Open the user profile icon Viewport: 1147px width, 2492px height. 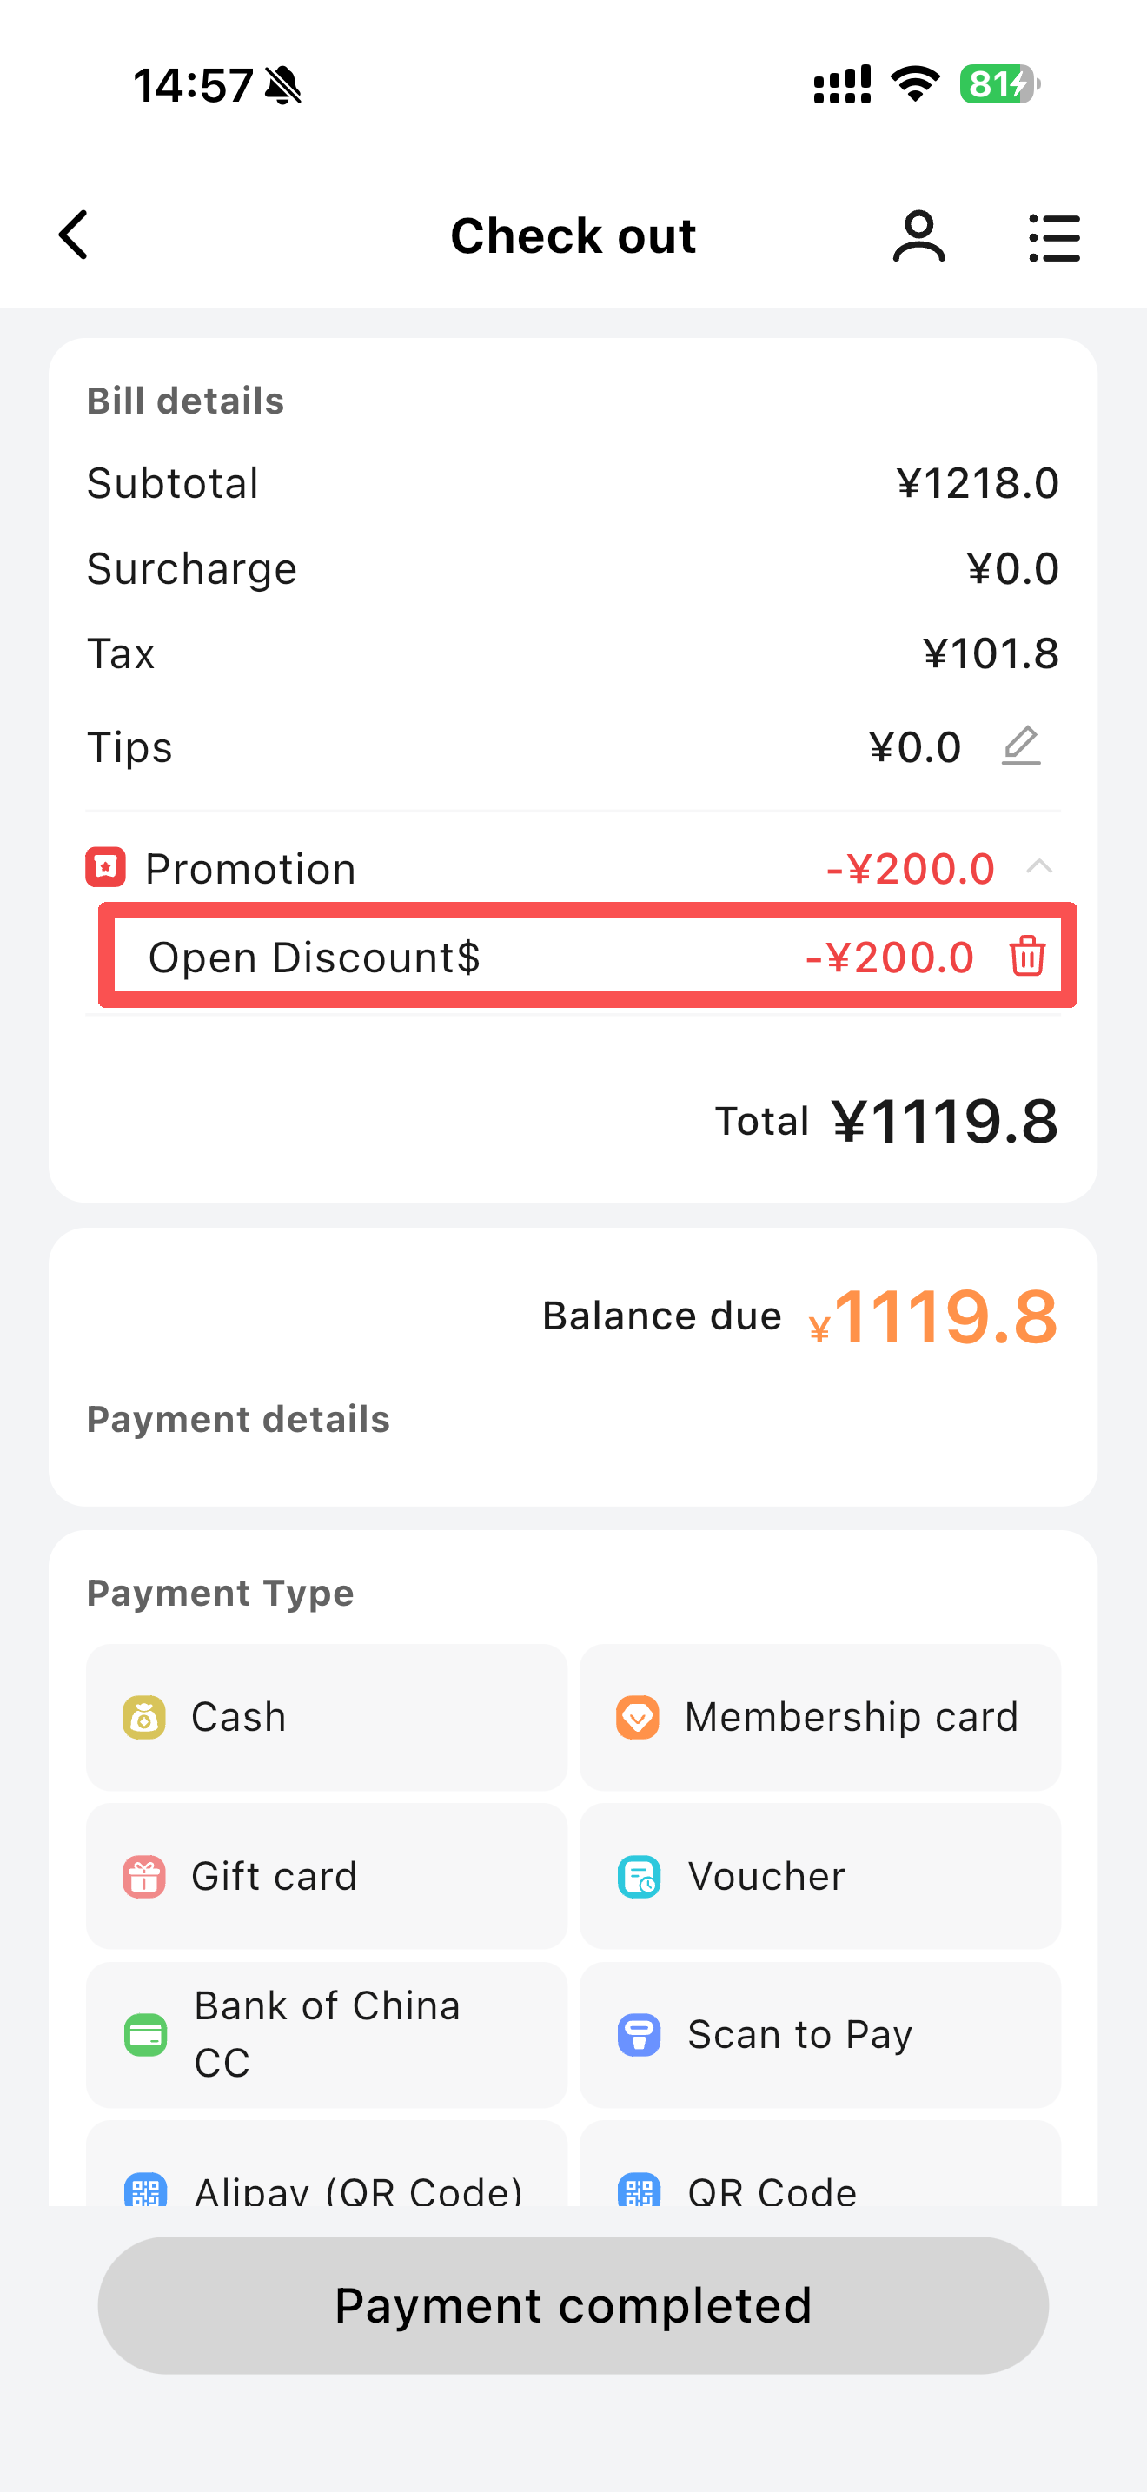pyautogui.click(x=918, y=237)
